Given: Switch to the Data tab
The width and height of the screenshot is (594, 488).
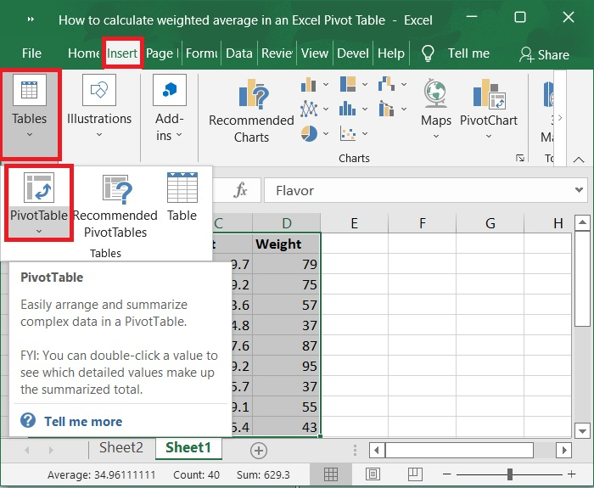Looking at the screenshot, I should (x=239, y=53).
